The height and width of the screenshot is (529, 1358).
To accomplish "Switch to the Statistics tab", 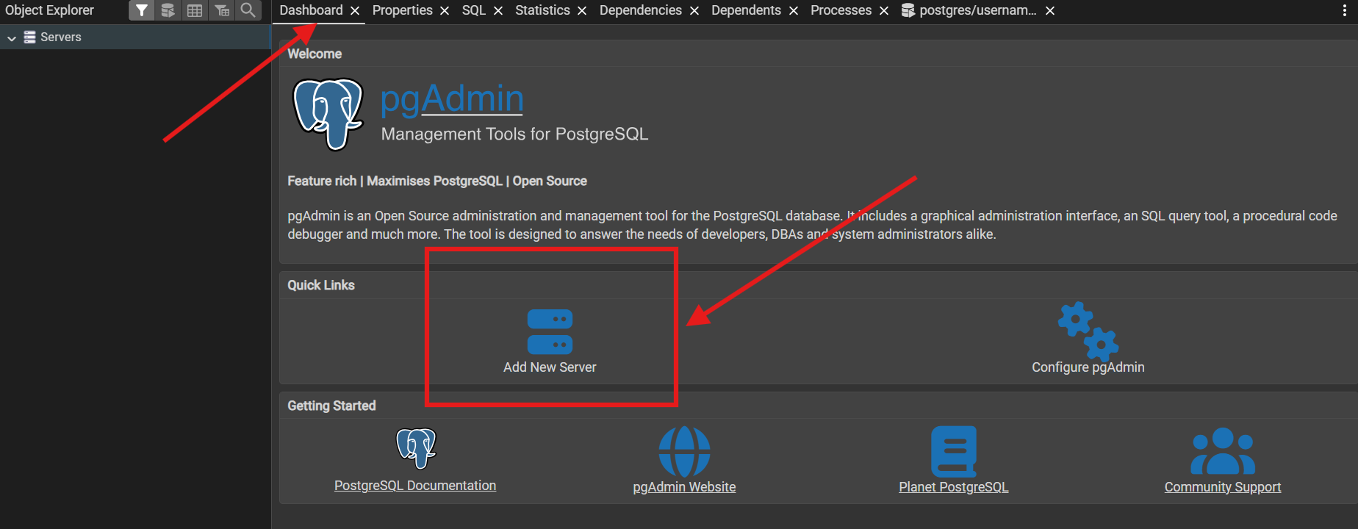I will (542, 10).
